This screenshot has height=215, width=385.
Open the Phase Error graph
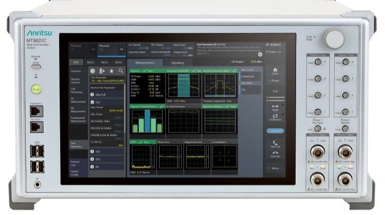[170, 157]
